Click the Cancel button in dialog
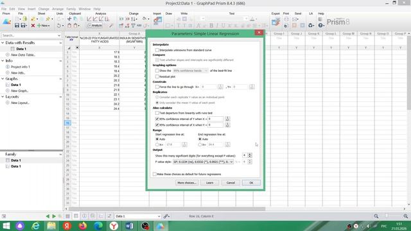Screen dimensions: 411x231 tap(231, 182)
